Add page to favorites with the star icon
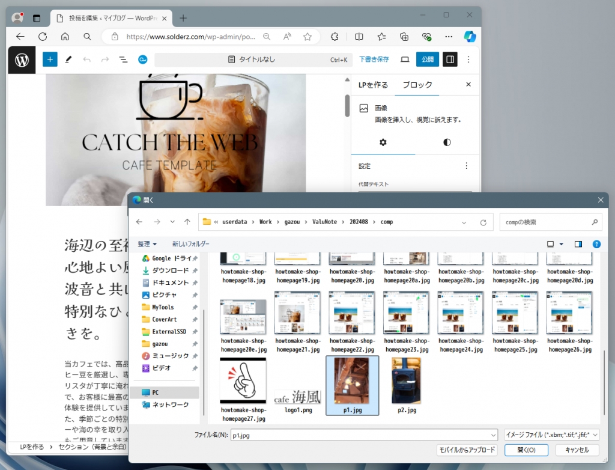This screenshot has width=615, height=470. pos(307,37)
